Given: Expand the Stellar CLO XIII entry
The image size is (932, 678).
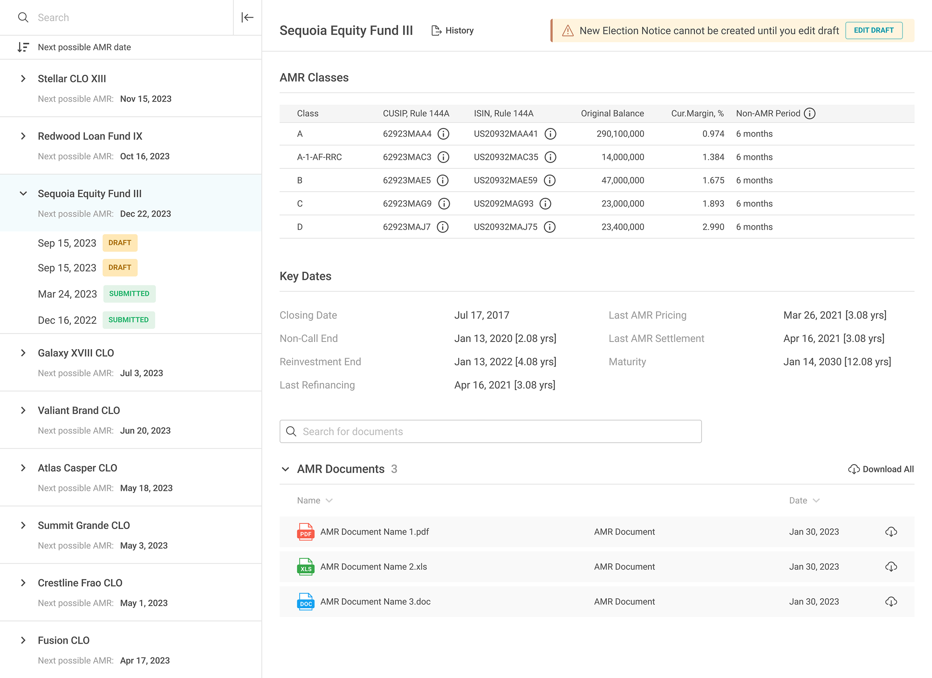Looking at the screenshot, I should pos(23,79).
